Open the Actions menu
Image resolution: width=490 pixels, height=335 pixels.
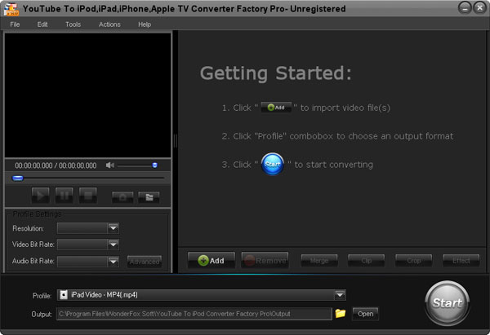[109, 24]
